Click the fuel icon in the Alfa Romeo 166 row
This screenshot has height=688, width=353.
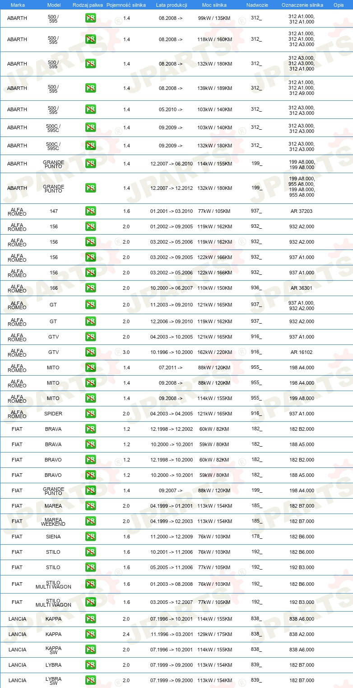tap(90, 288)
